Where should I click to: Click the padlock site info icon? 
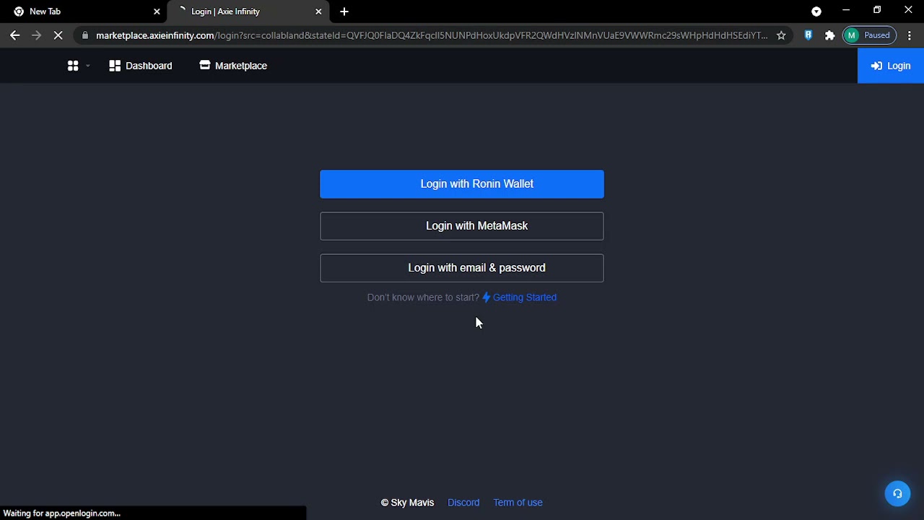pos(86,35)
